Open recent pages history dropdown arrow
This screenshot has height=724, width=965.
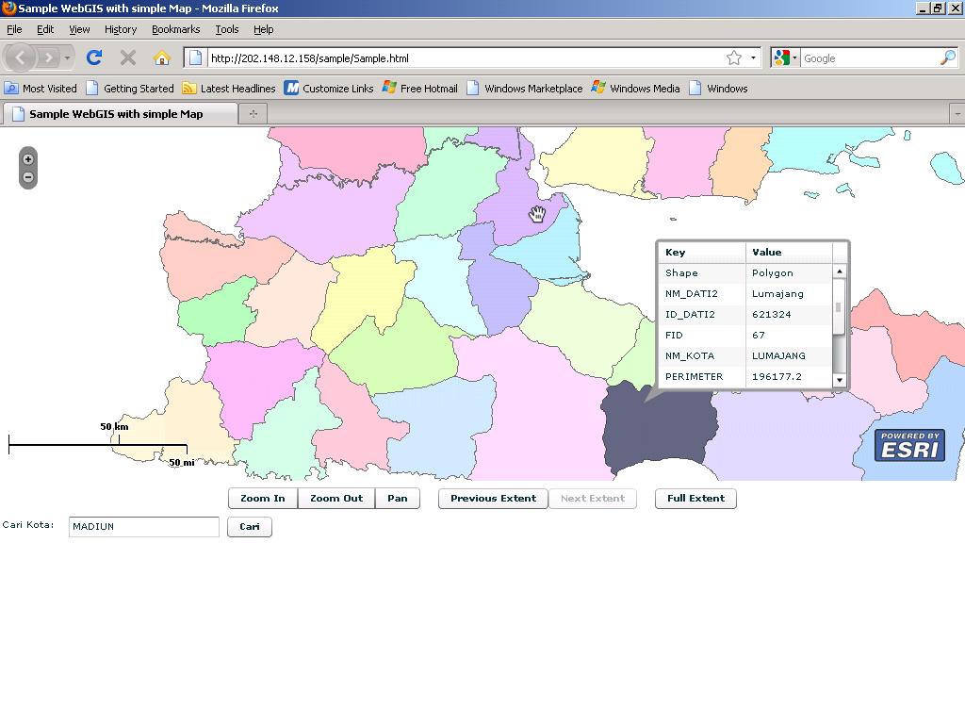click(67, 58)
